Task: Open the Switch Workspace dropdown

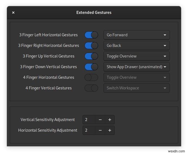Action: click(137, 88)
